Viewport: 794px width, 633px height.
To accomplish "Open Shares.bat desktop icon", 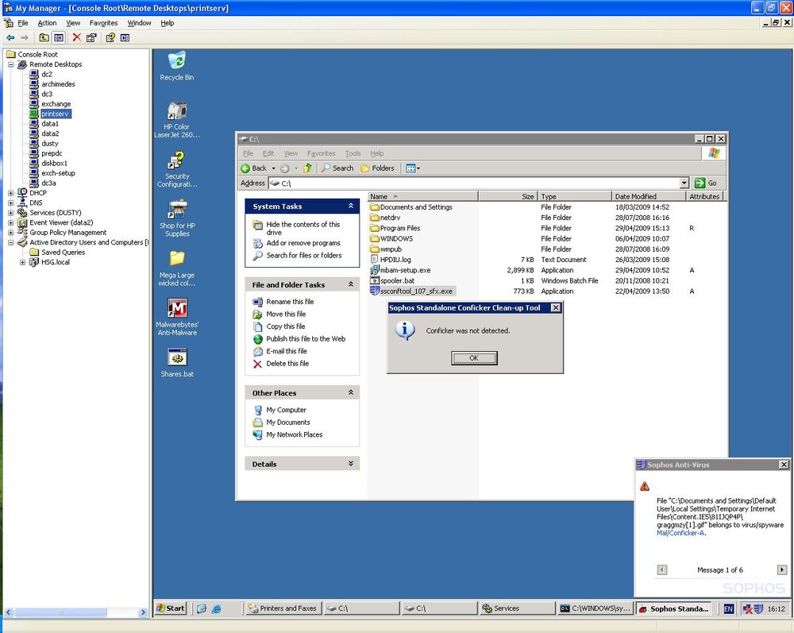I will point(177,363).
